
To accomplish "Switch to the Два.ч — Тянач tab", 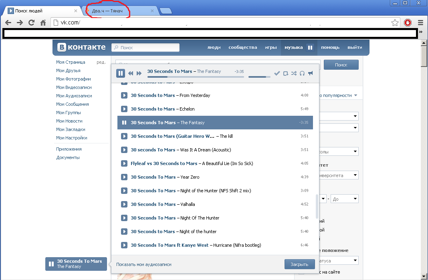I will point(120,11).
